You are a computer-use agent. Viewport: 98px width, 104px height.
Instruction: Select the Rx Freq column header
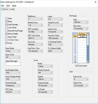[82, 34]
